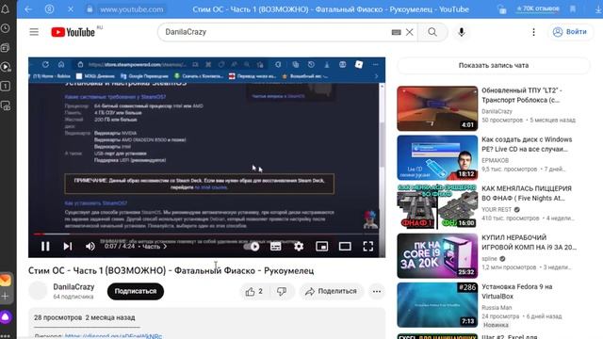Open the DanilaCrazy channel avatar
This screenshot has width=603, height=339.
[38, 291]
